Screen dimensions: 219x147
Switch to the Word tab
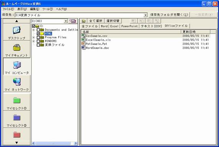click(x=105, y=26)
